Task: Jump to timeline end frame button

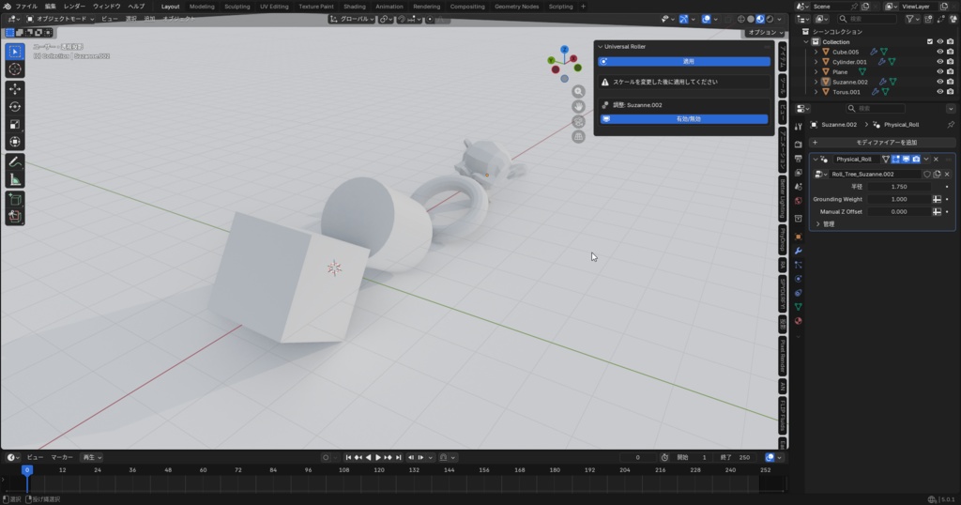Action: click(x=398, y=458)
